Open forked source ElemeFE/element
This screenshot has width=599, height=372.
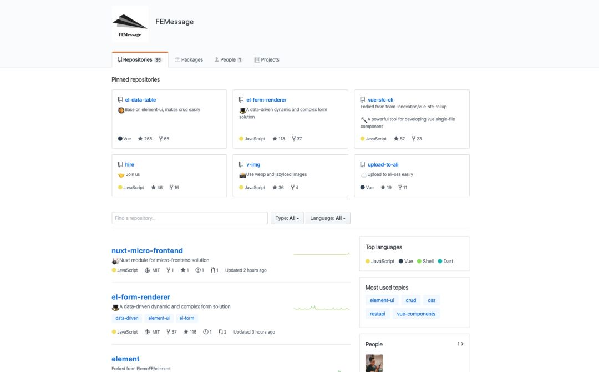click(154, 369)
